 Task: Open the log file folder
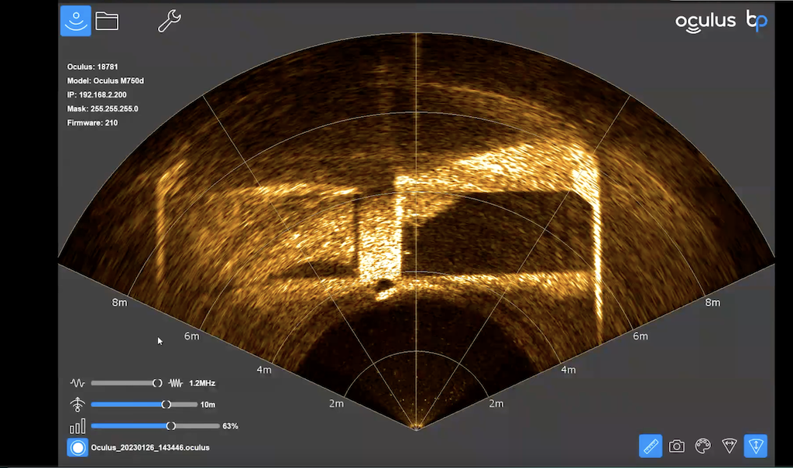point(107,21)
